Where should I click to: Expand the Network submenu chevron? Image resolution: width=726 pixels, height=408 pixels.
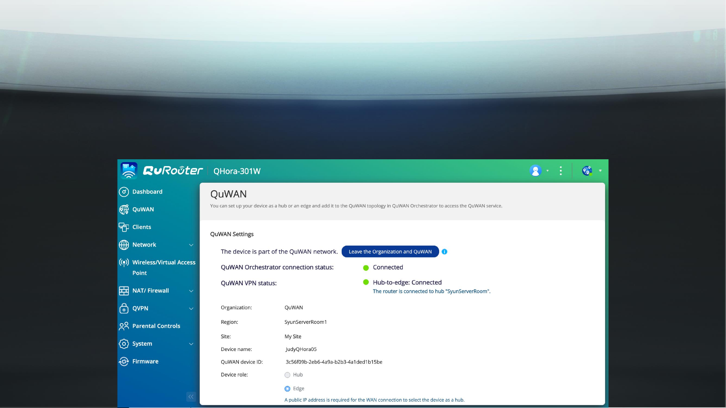click(x=191, y=245)
